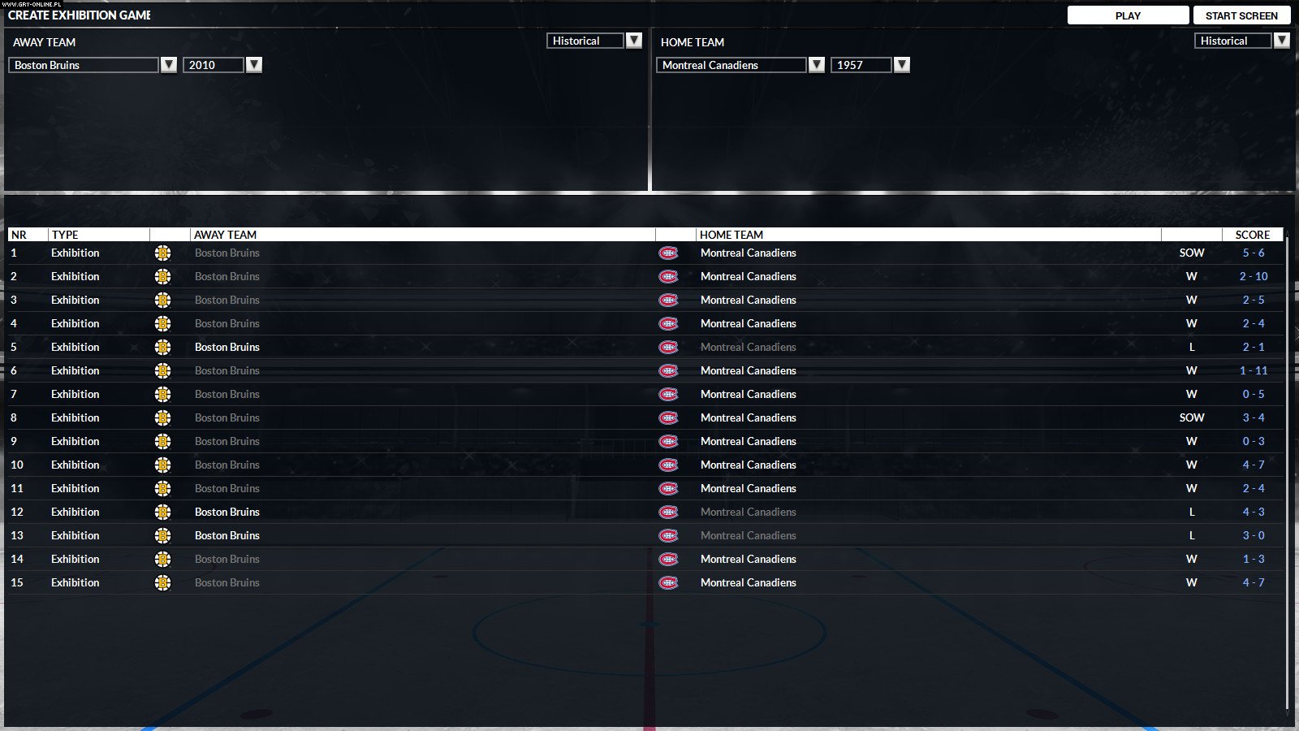
Task: Click the Canadiens icon on row 14
Action: tap(668, 559)
